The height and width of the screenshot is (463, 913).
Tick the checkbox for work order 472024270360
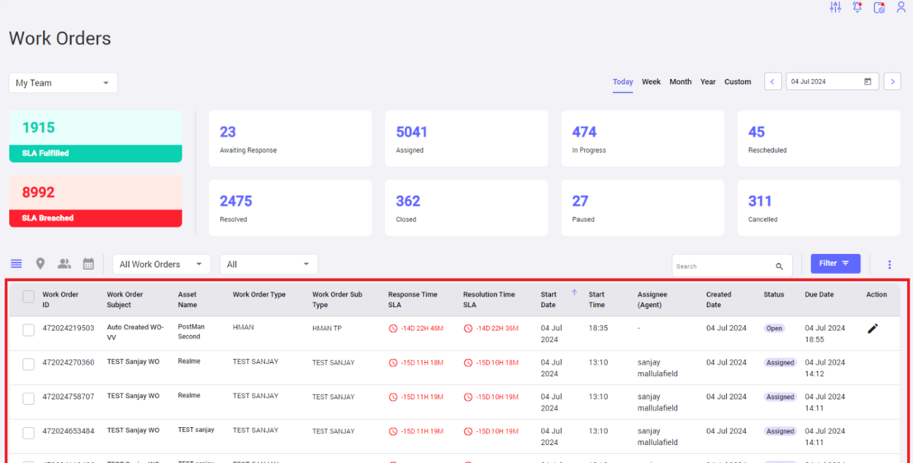[29, 364]
